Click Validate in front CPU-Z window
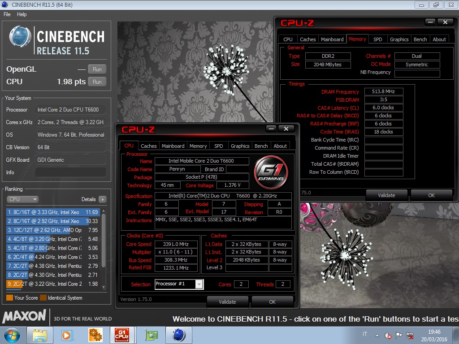Viewport: 459px width, 344px height. tap(227, 302)
